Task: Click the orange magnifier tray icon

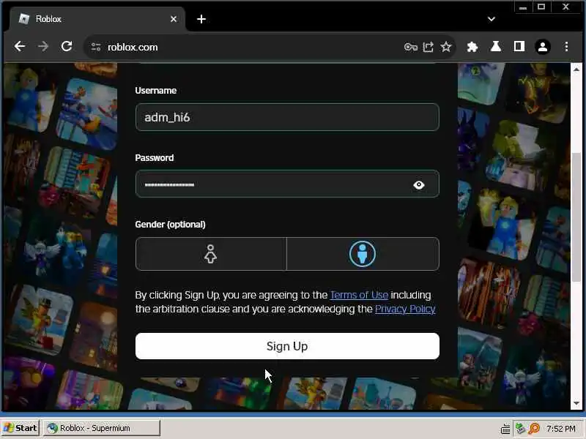Action: tap(534, 428)
